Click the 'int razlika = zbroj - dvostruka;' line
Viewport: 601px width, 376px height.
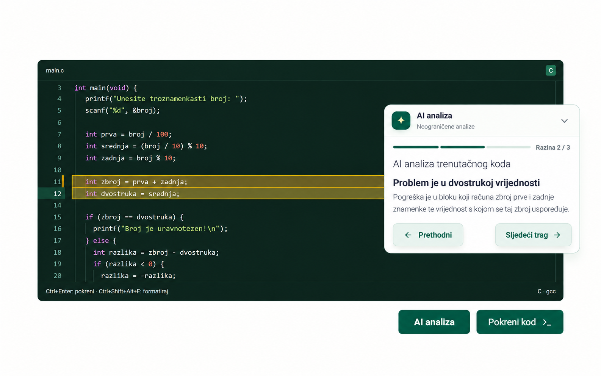pos(156,252)
